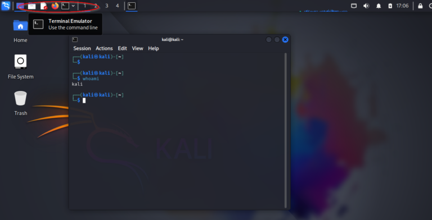Click the volume speaker tray icon
432x220 pixels.
click(366, 6)
